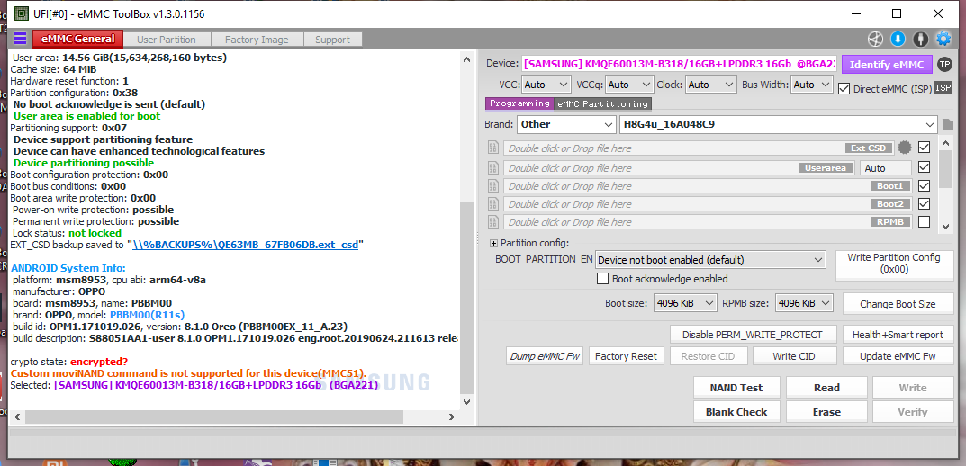Click the Auto field in the Userarea row
The height and width of the screenshot is (466, 966).
[x=885, y=168]
